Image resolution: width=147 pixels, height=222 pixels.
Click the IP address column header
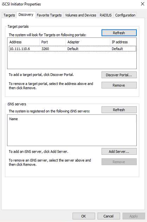point(123,42)
